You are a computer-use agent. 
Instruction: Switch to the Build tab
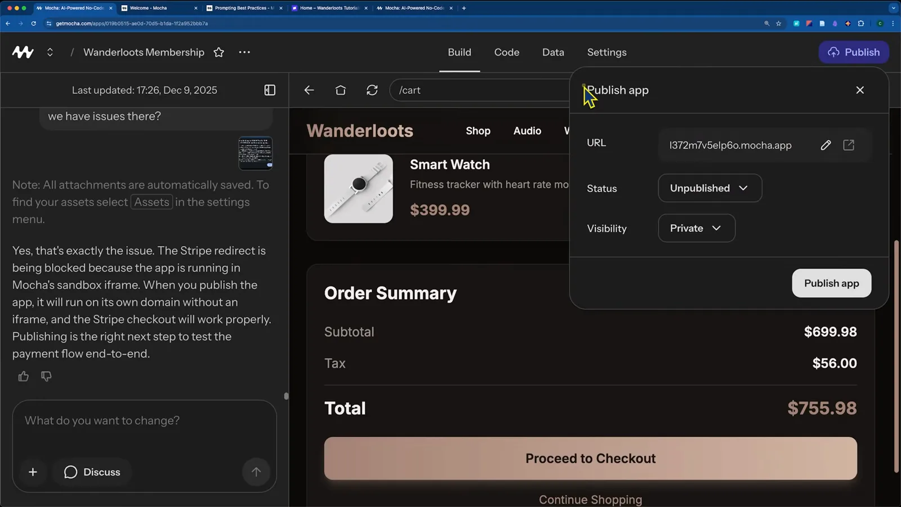(x=460, y=52)
